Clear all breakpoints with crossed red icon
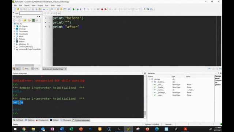Viewport: 234px width, 132px height. pyautogui.click(x=106, y=9)
